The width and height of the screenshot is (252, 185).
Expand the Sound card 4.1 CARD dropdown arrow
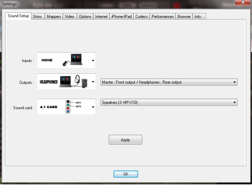(x=93, y=107)
